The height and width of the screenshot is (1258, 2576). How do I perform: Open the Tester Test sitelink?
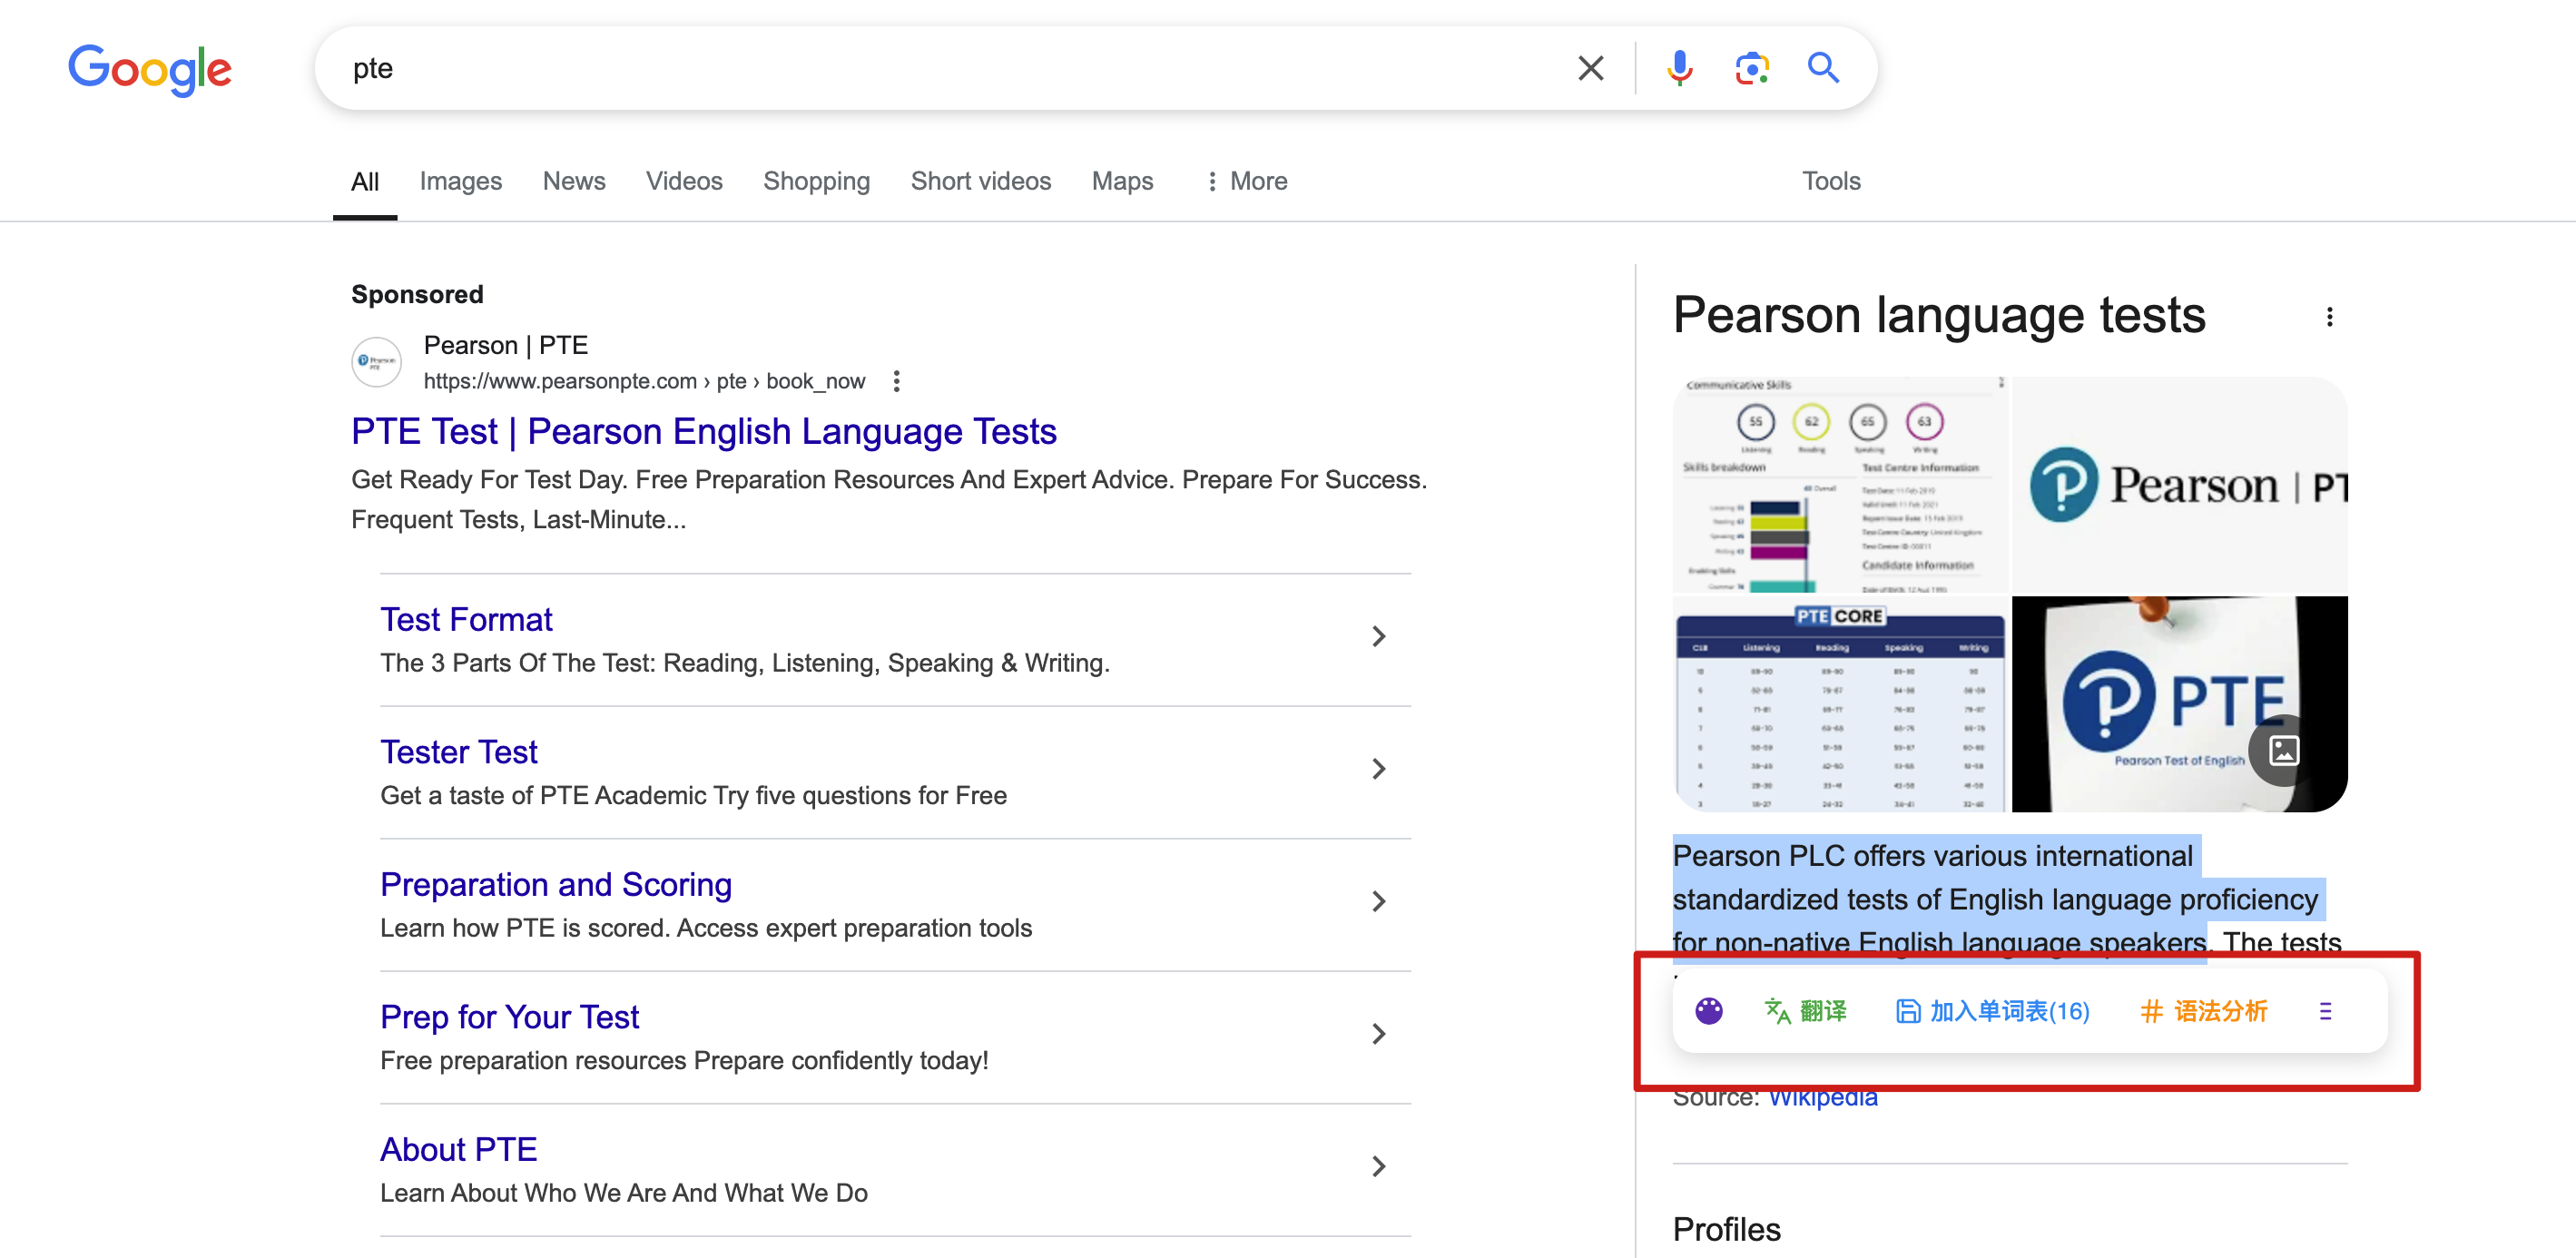(458, 751)
